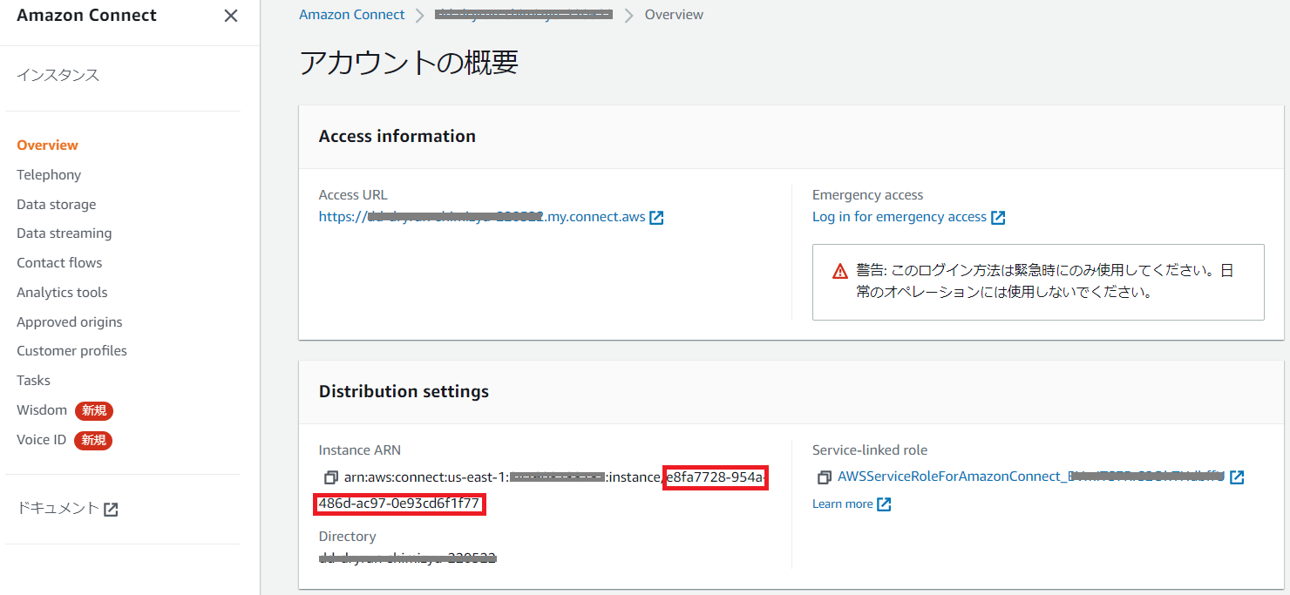Click Log in for emergency access

click(x=900, y=217)
